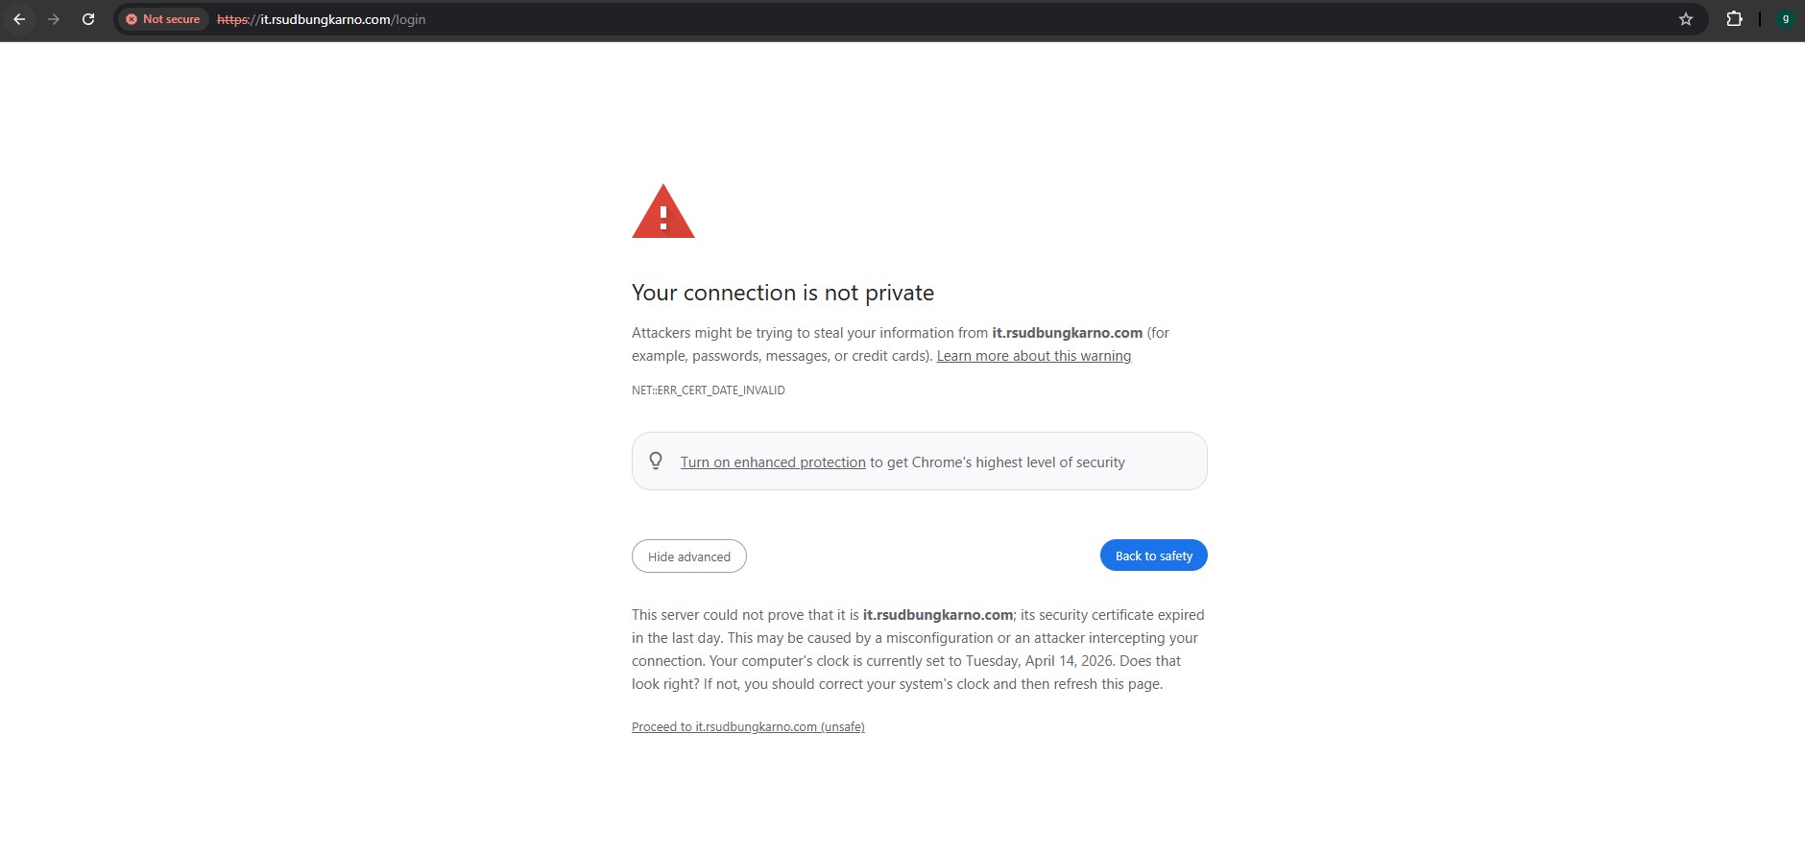
Task: Click the browser back arrow
Action: 19,19
